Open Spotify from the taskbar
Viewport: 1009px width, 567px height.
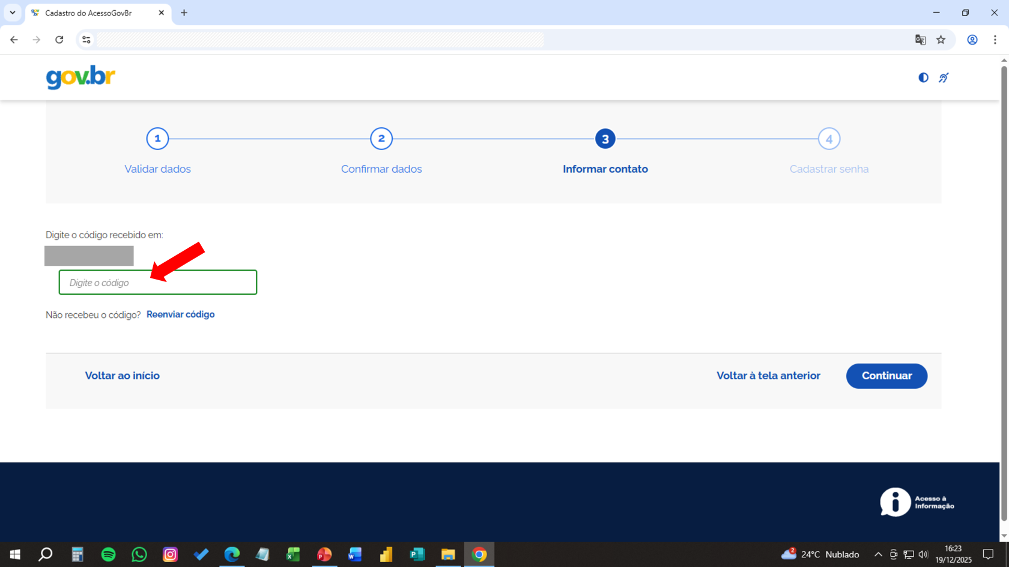tap(108, 554)
